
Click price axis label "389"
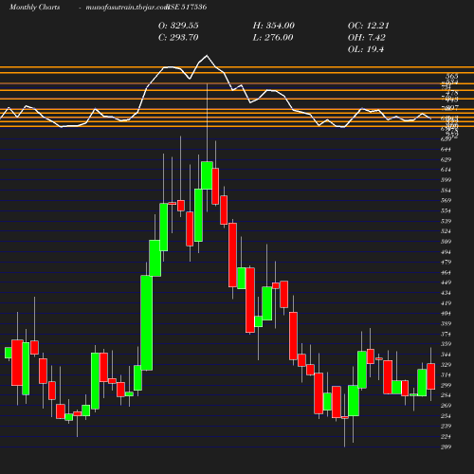pyautogui.click(x=446, y=323)
